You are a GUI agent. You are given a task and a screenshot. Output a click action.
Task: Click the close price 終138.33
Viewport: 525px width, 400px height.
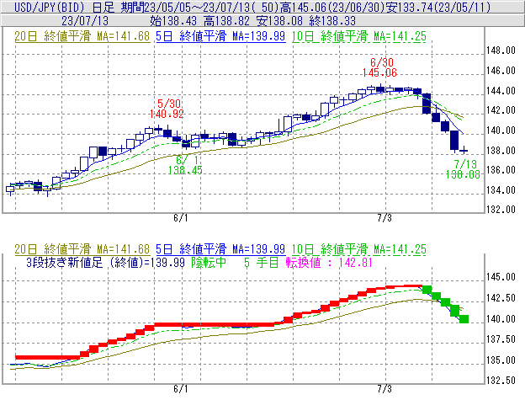(x=332, y=21)
